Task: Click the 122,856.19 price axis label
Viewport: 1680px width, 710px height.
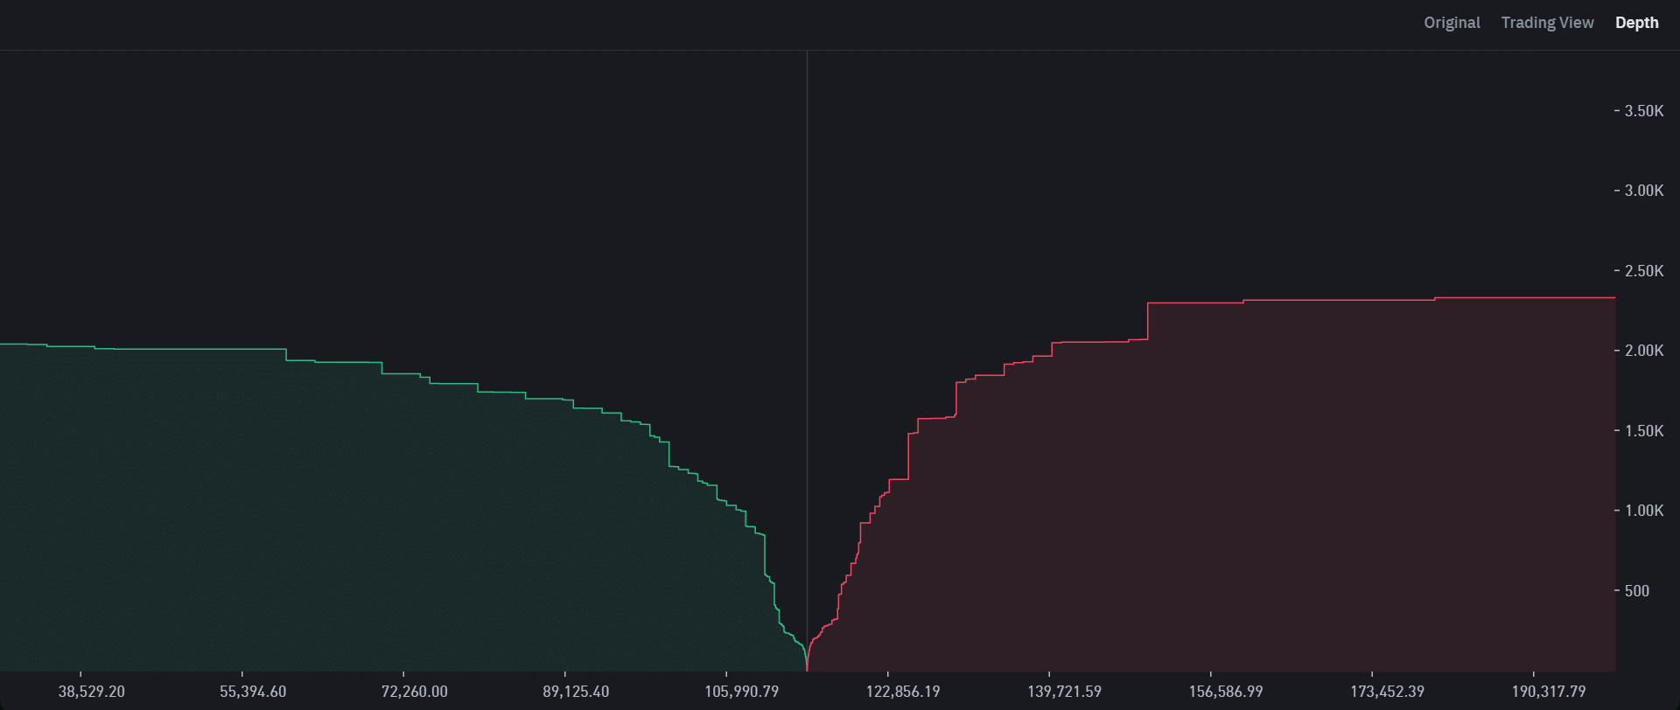Action: (903, 692)
